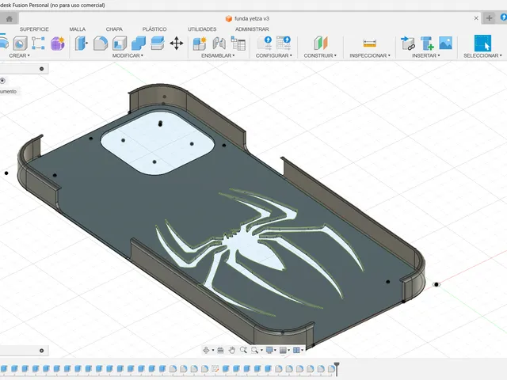Image resolution: width=507 pixels, height=380 pixels.
Task: Open the CONSTRUIR dropdown menu
Action: click(x=320, y=55)
